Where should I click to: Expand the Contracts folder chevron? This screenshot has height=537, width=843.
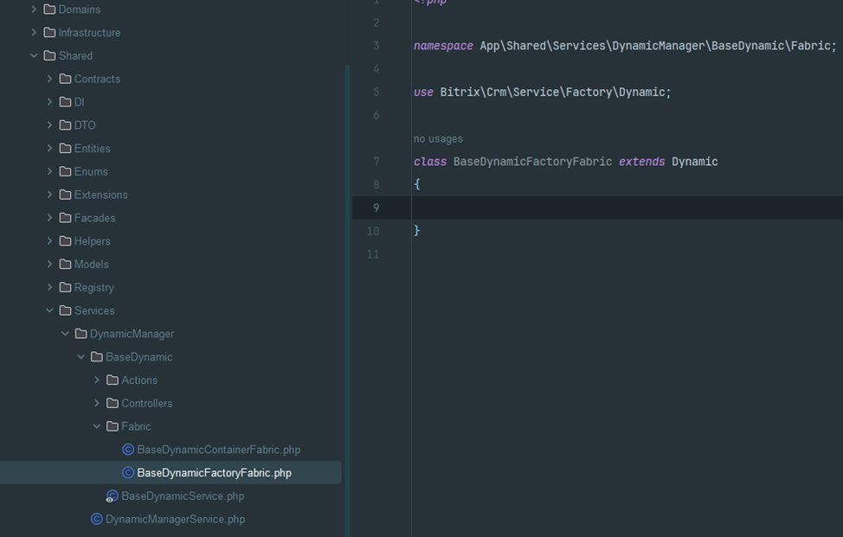pyautogui.click(x=50, y=79)
